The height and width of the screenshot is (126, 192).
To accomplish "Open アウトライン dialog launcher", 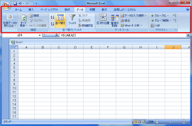I will [176, 30].
